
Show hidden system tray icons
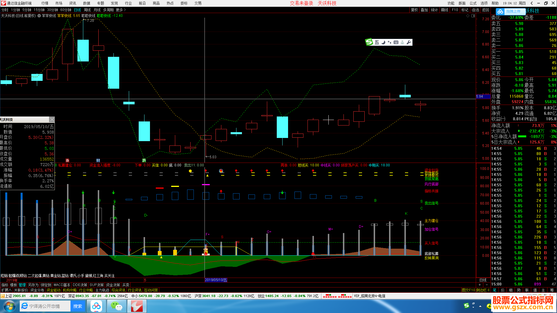click(x=480, y=306)
